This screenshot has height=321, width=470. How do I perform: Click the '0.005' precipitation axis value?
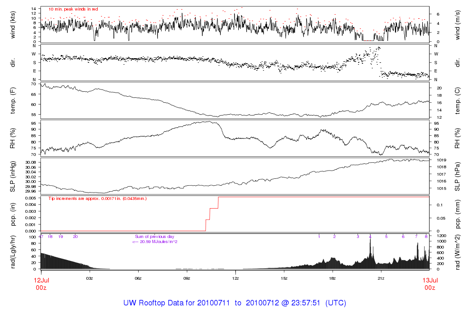click(31, 198)
